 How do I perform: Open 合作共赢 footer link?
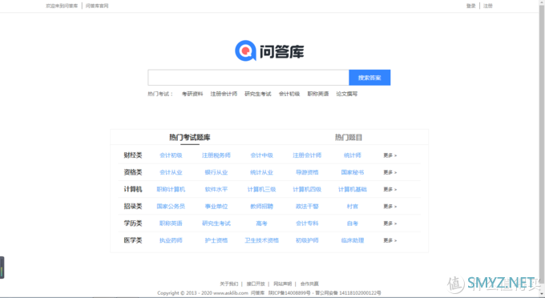pyautogui.click(x=309, y=284)
